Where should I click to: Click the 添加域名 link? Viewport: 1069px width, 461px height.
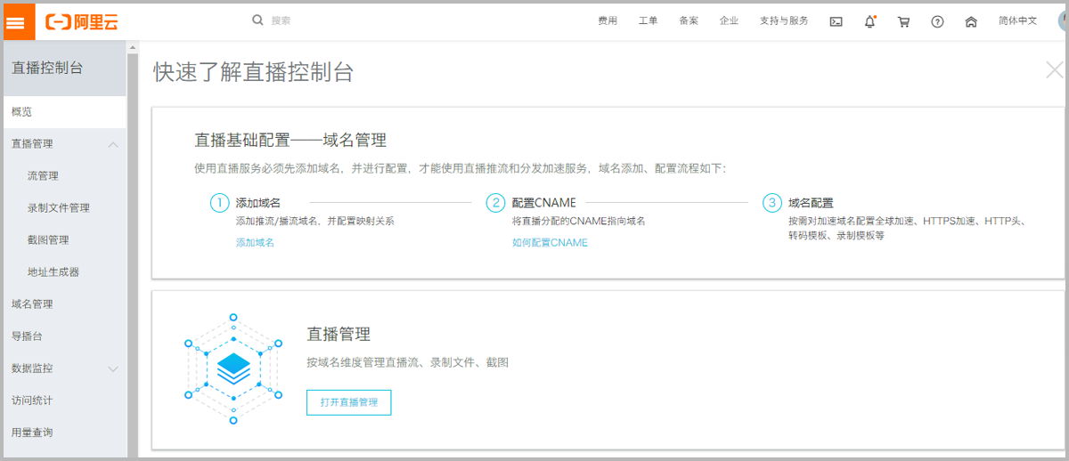click(255, 242)
